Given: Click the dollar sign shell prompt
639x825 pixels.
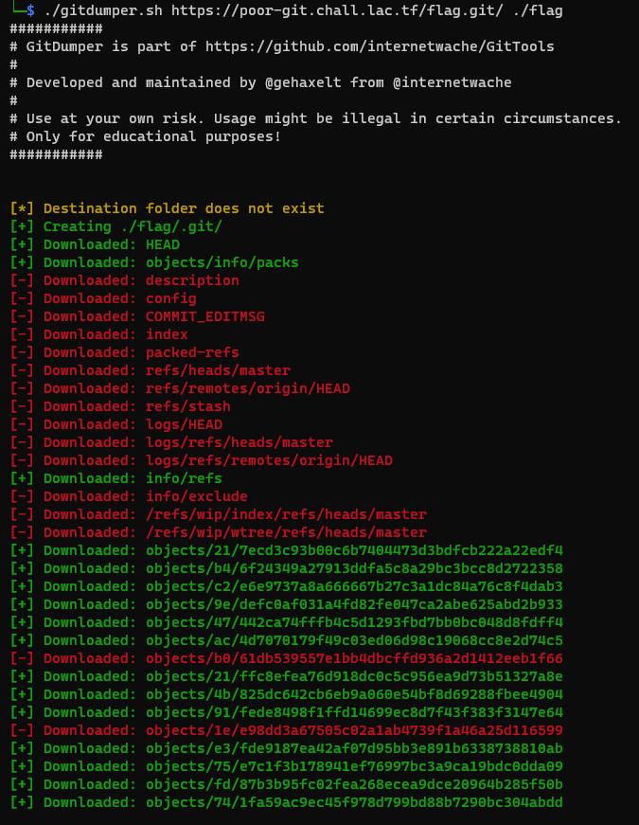Looking at the screenshot, I should (x=30, y=10).
